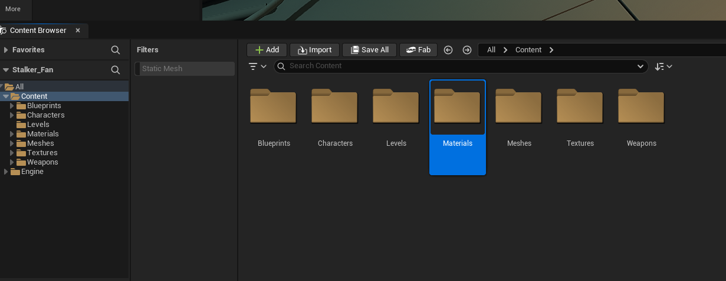Select Blueprints in the folder tree
Image resolution: width=726 pixels, height=281 pixels.
pyautogui.click(x=44, y=106)
